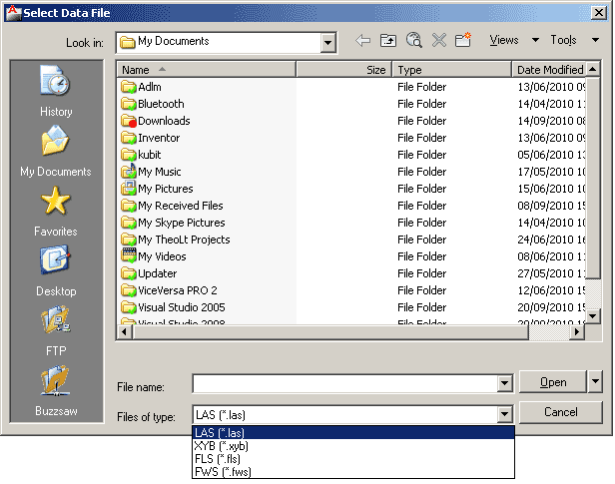Click the Bluetooth folder icon
Image resolution: width=615 pixels, height=484 pixels.
[128, 104]
